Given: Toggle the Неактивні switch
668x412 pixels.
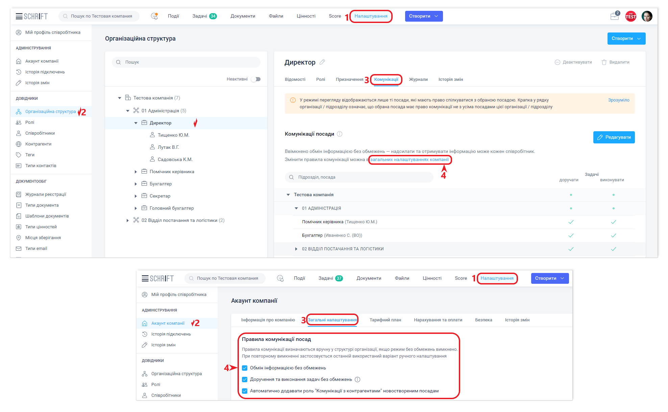Looking at the screenshot, I should [x=256, y=79].
